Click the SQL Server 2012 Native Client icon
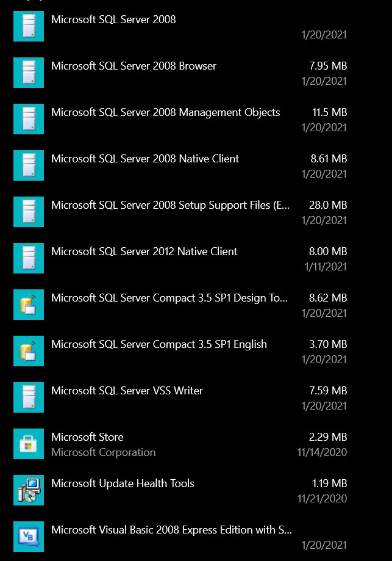Viewport: 392px width, 561px height. 29,258
